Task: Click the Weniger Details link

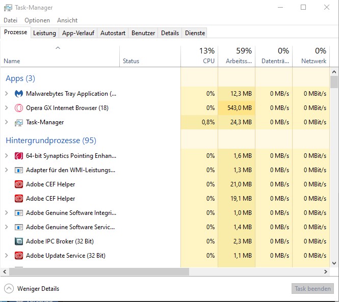Action: pyautogui.click(x=38, y=289)
